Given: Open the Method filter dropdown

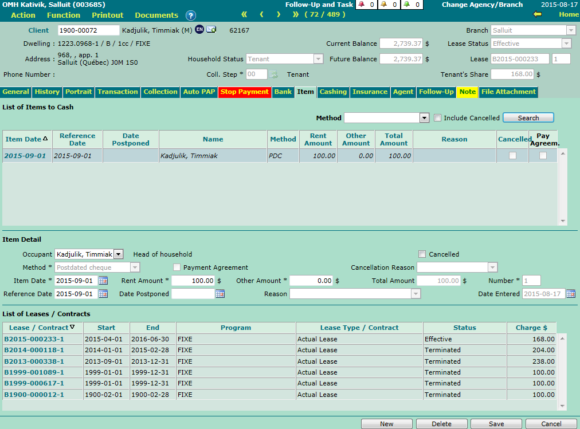Looking at the screenshot, I should [x=424, y=118].
